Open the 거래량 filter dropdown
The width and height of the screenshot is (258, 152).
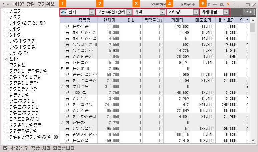coord(196,12)
